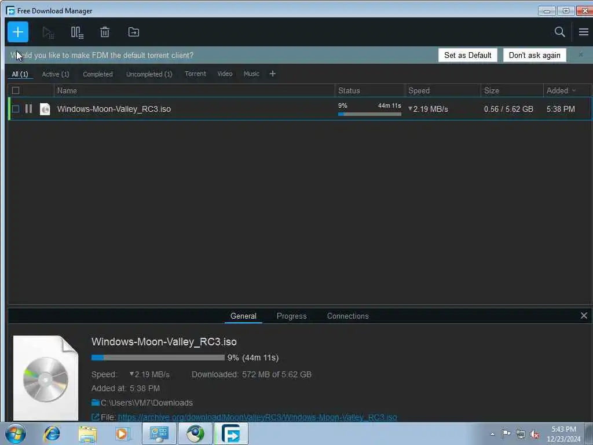Click the external link icon beside File

[96, 417]
